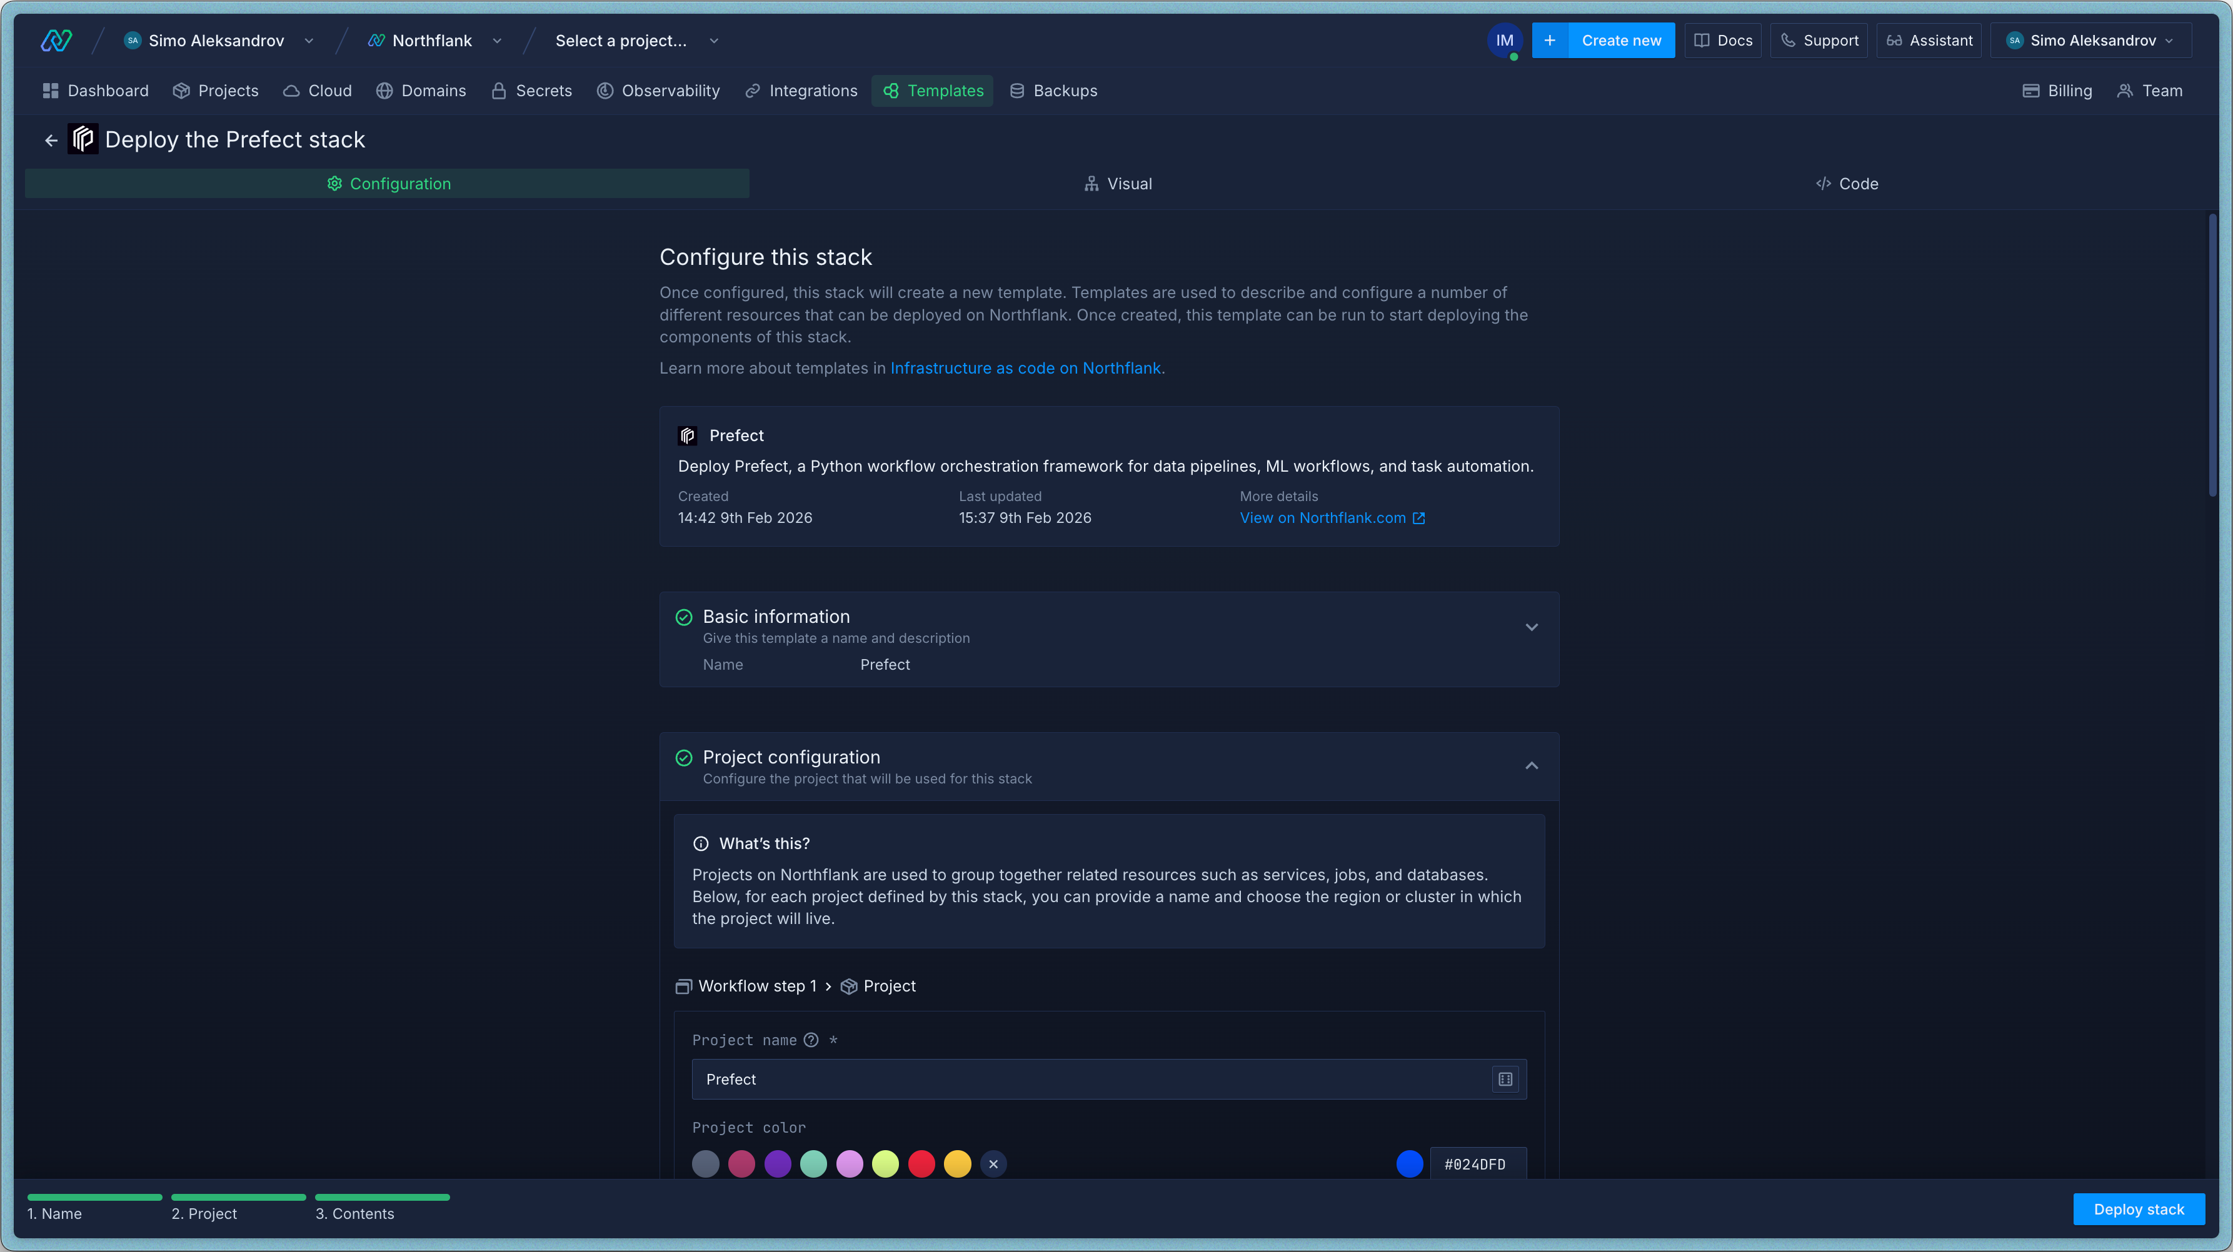2233x1252 pixels.
Task: Open the Observability section
Action: (658, 91)
